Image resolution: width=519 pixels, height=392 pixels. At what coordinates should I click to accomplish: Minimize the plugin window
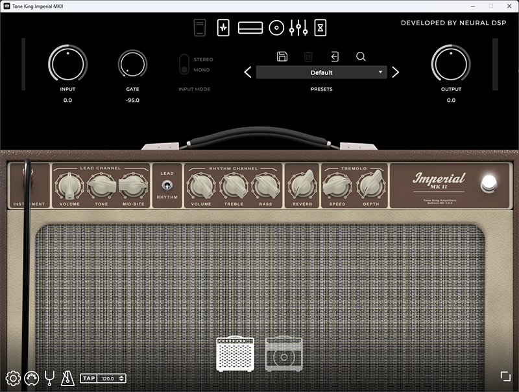[473, 6]
